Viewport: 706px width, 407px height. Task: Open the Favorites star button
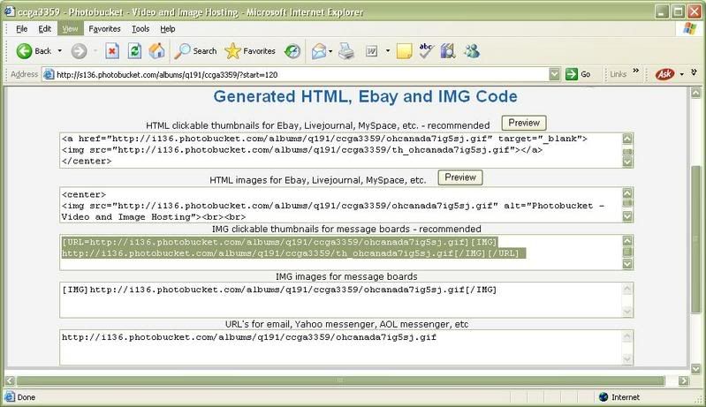point(251,51)
